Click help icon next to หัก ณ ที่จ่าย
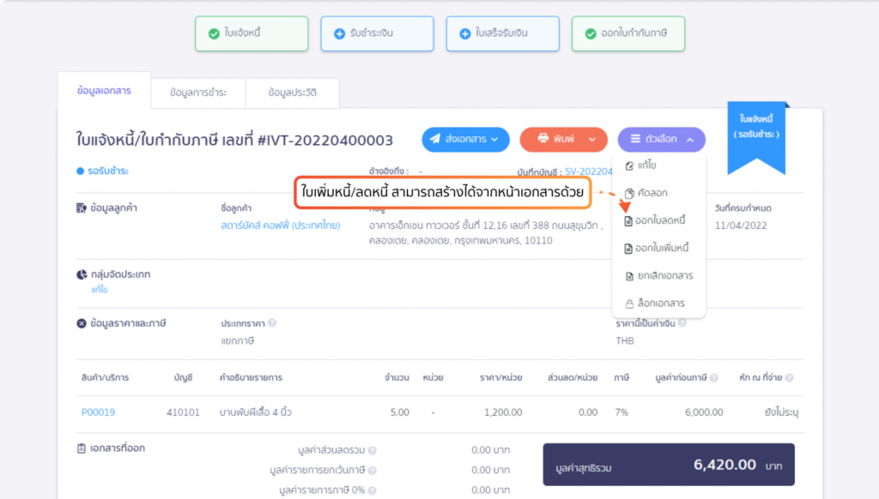Image resolution: width=879 pixels, height=499 pixels. coord(790,377)
